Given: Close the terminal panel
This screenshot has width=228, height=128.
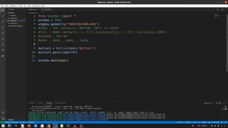Looking at the screenshot, I should [x=226, y=103].
